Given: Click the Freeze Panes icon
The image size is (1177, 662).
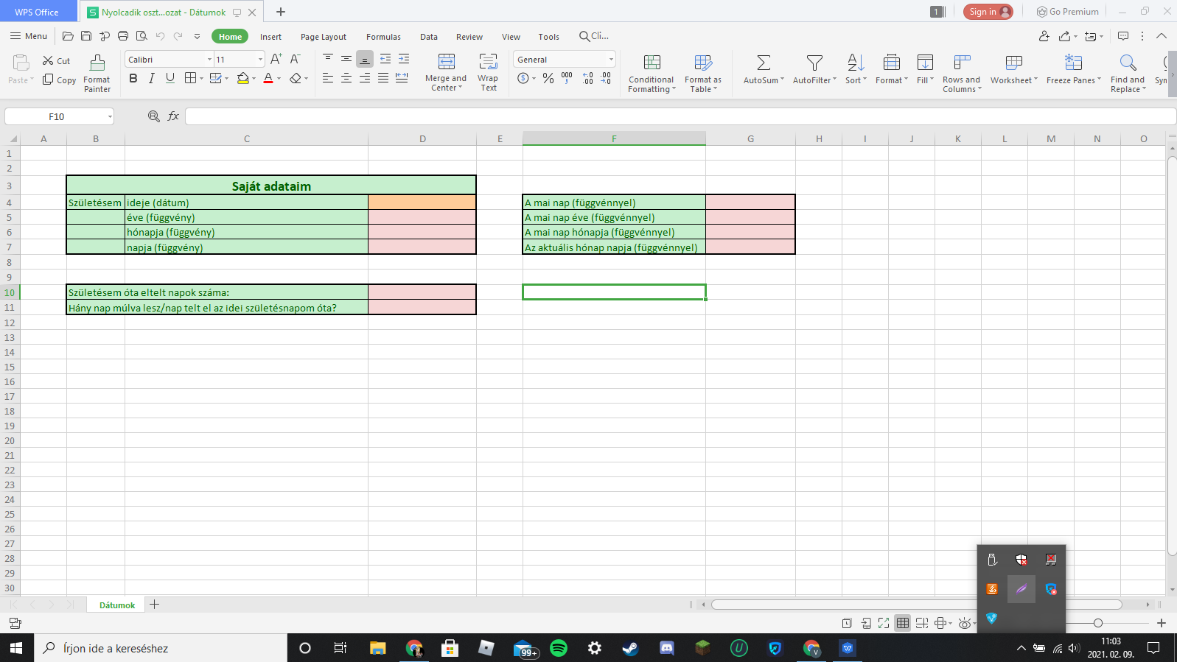Looking at the screenshot, I should click(1073, 63).
